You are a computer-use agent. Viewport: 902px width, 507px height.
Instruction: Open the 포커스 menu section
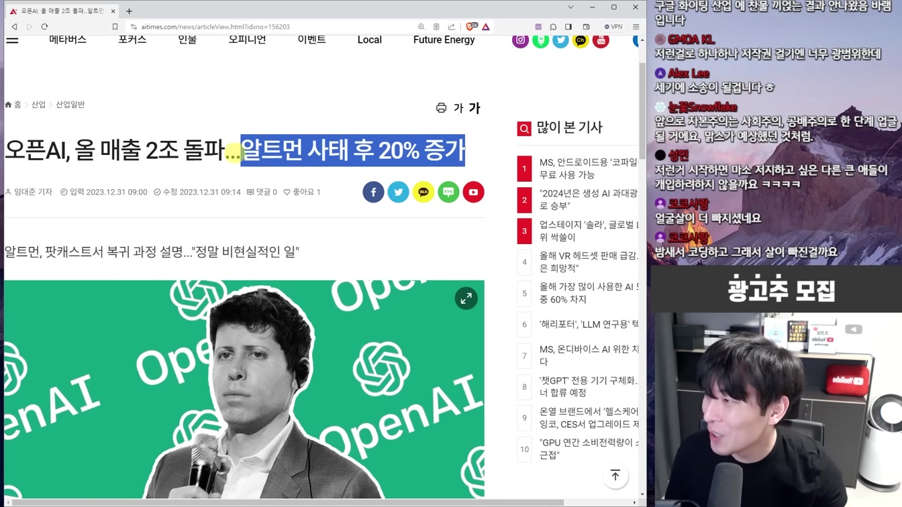coord(132,40)
